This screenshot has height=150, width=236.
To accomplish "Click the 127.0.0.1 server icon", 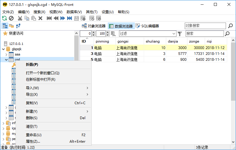I will 6,44.
